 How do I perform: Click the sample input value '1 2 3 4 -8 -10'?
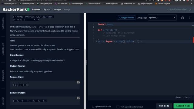pos(21,85)
